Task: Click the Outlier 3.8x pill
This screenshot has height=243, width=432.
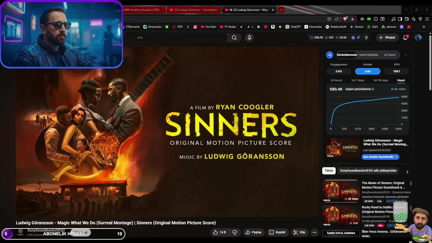Action: (x=368, y=71)
